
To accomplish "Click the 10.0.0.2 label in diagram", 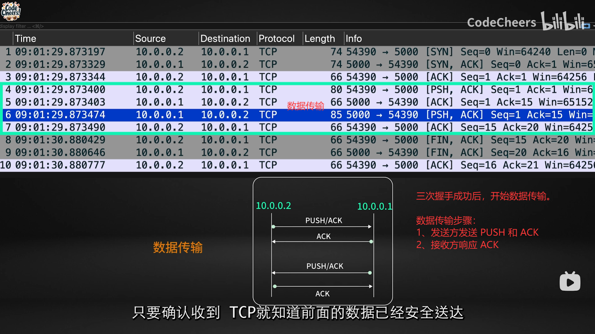I will point(273,206).
